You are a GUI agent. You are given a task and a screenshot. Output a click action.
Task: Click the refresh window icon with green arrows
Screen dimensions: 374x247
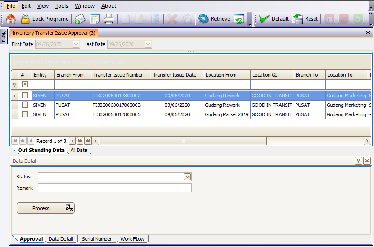(239, 19)
